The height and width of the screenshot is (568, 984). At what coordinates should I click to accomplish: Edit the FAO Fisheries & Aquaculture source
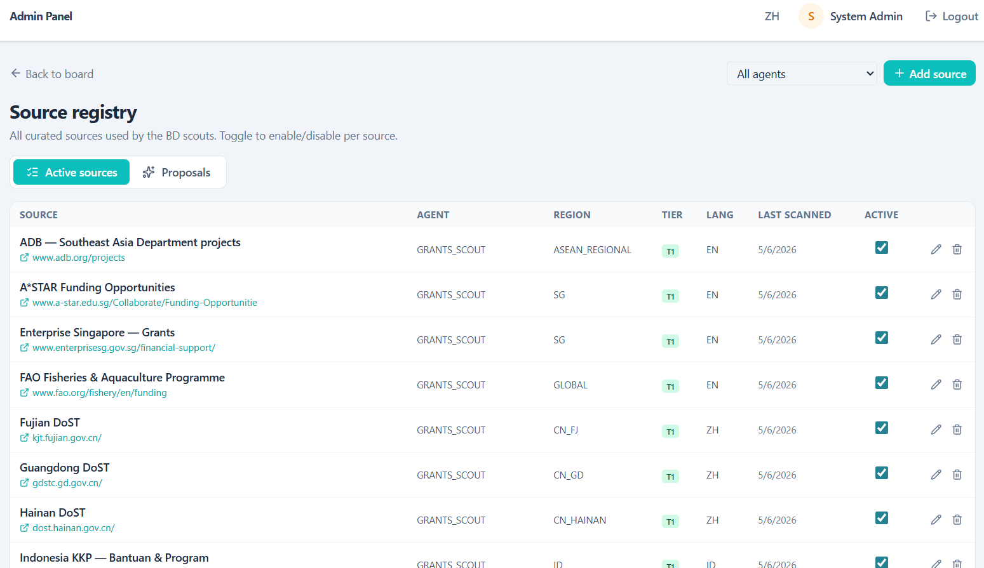(x=936, y=385)
